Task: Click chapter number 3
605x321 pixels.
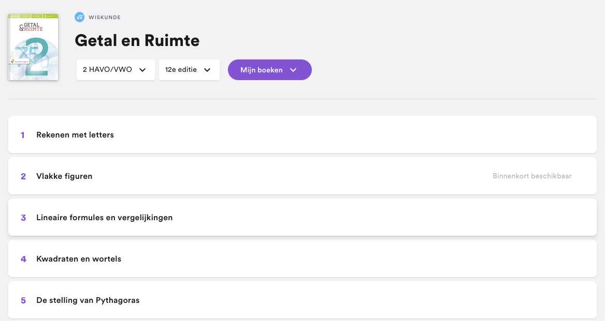Action: click(23, 218)
